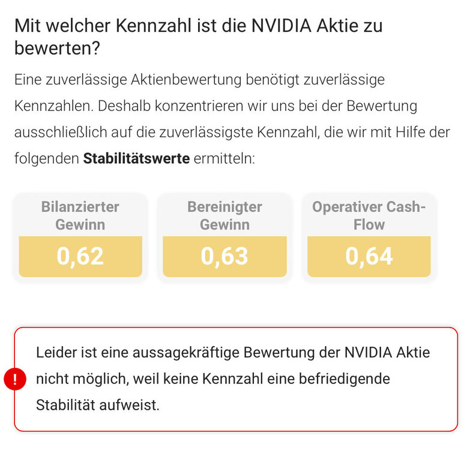Click 'Kennzahlen.' in the intro paragraph
The height and width of the screenshot is (450, 467).
(50, 106)
